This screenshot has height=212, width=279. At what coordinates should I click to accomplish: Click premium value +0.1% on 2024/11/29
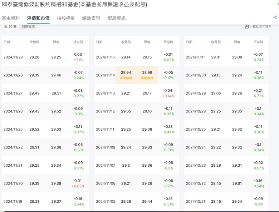coord(78,60)
